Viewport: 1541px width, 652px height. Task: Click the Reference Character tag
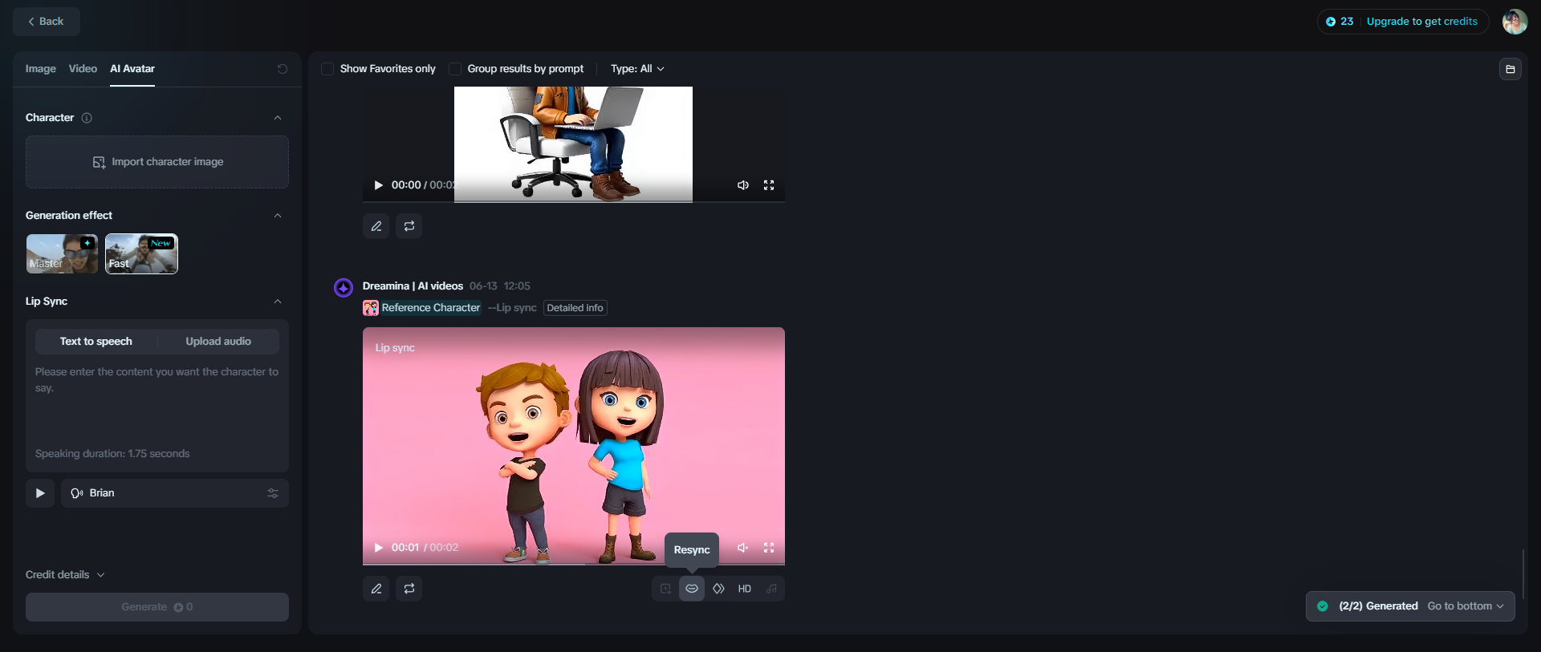click(x=422, y=308)
